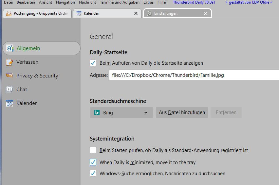
Task: Switch to the Posteingang tab
Action: click(38, 13)
